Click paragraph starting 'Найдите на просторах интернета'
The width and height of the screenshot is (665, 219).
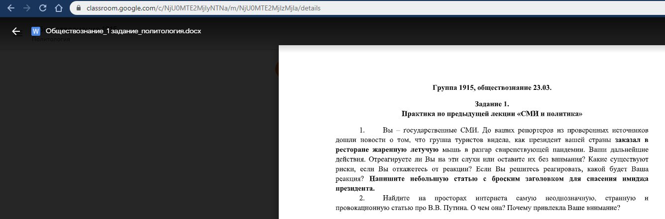point(492,203)
